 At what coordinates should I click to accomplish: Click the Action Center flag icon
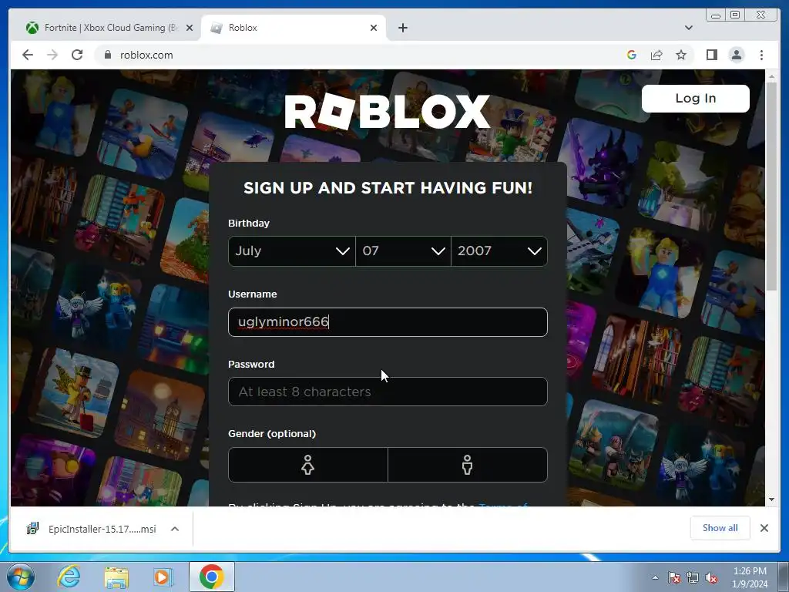point(674,577)
